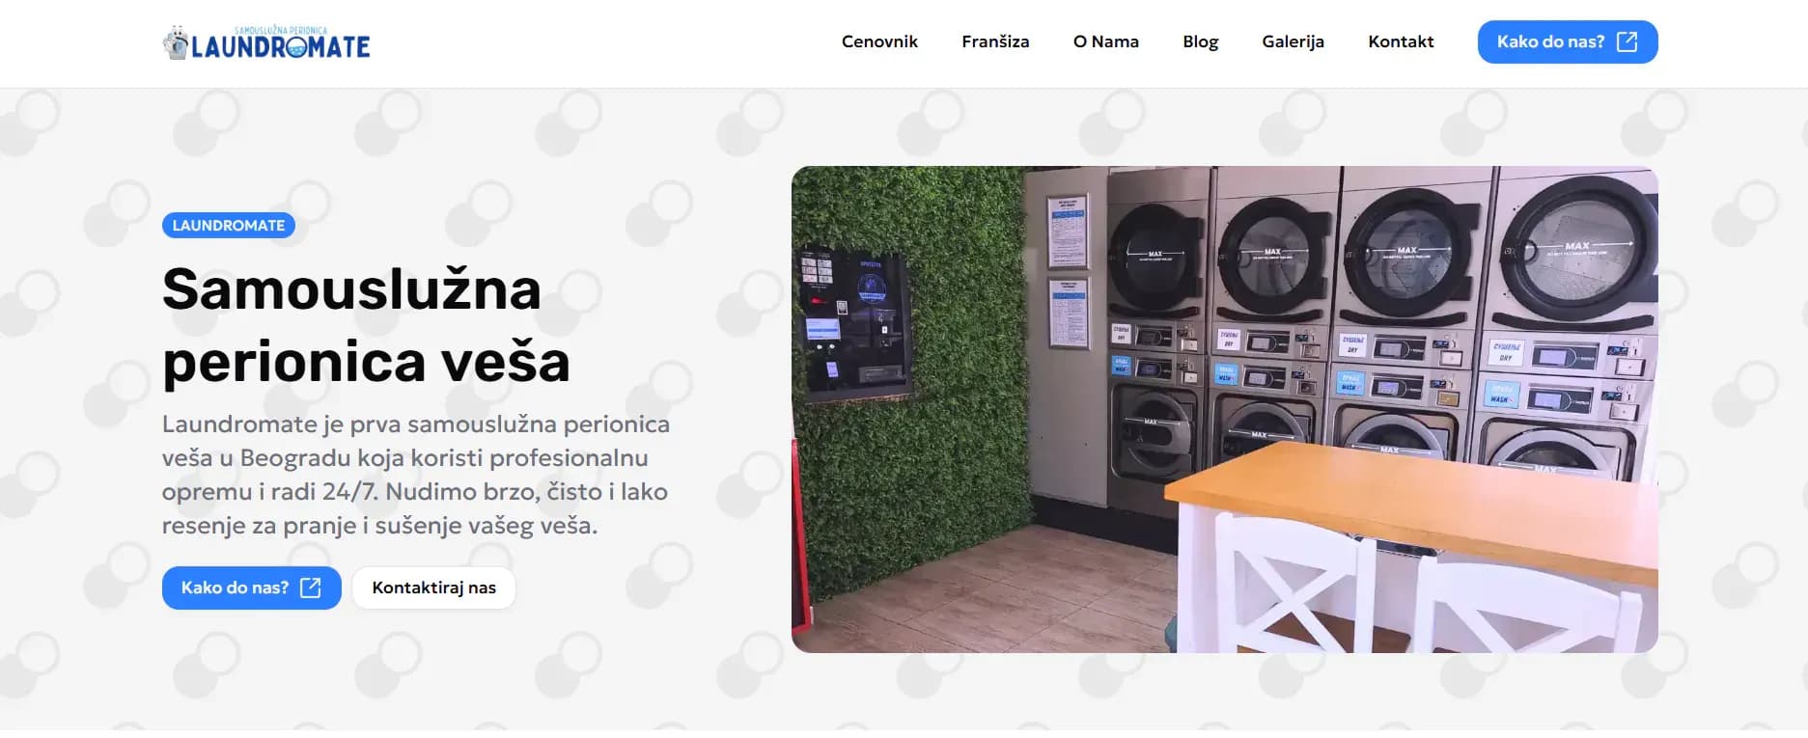Open the Galerija section
The height and width of the screenshot is (738, 1808).
1293,41
